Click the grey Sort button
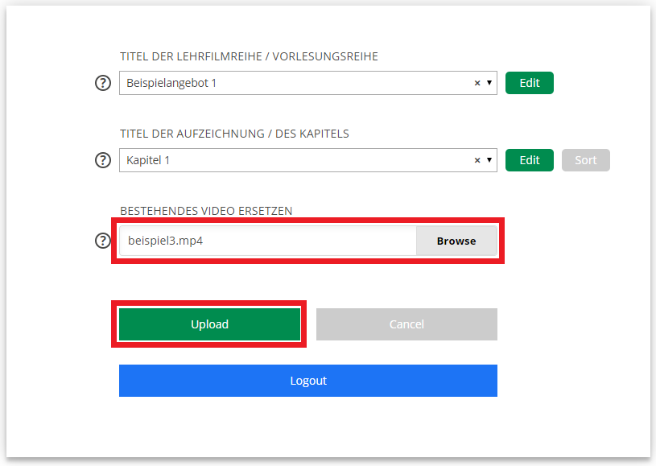This screenshot has height=466, width=656. click(x=586, y=160)
